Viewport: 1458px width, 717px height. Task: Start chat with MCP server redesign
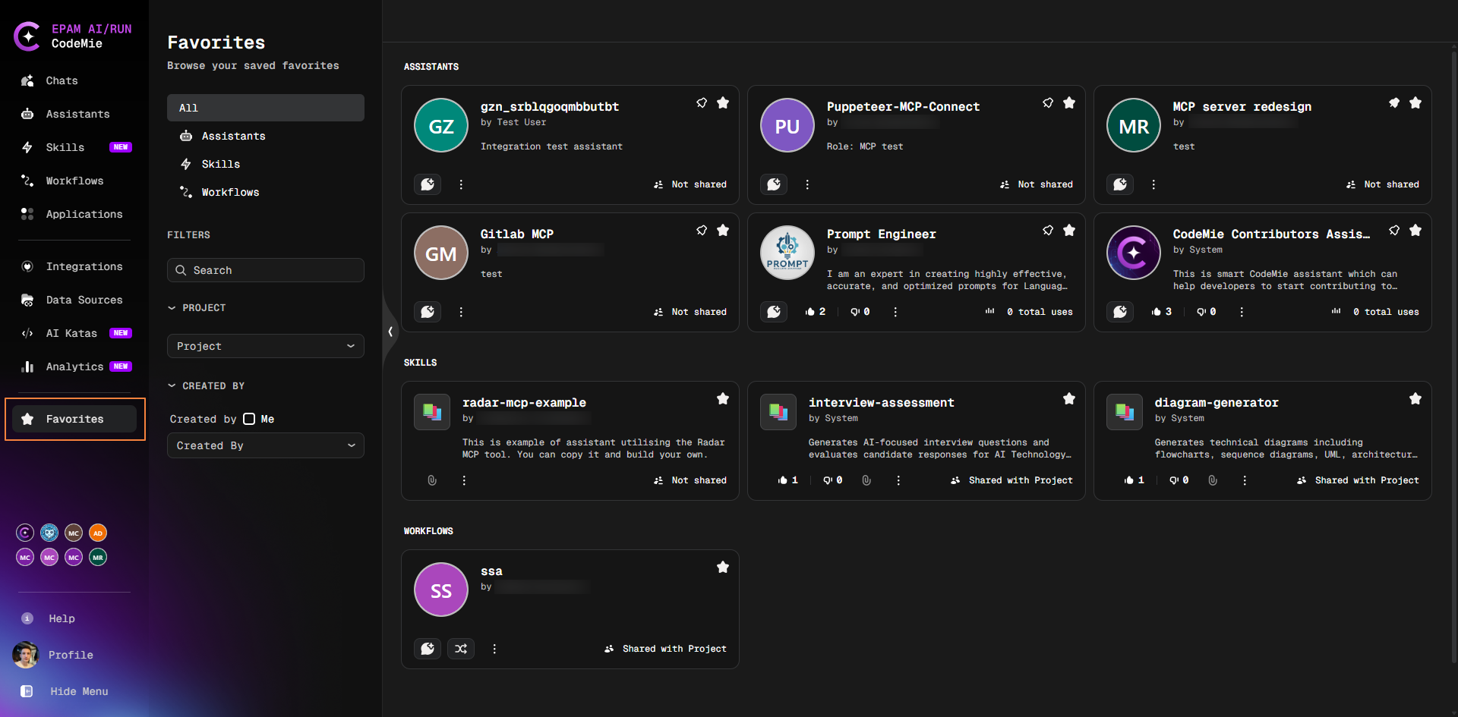pyautogui.click(x=1120, y=184)
